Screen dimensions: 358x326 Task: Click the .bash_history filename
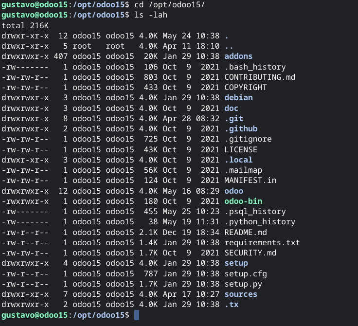coord(255,67)
